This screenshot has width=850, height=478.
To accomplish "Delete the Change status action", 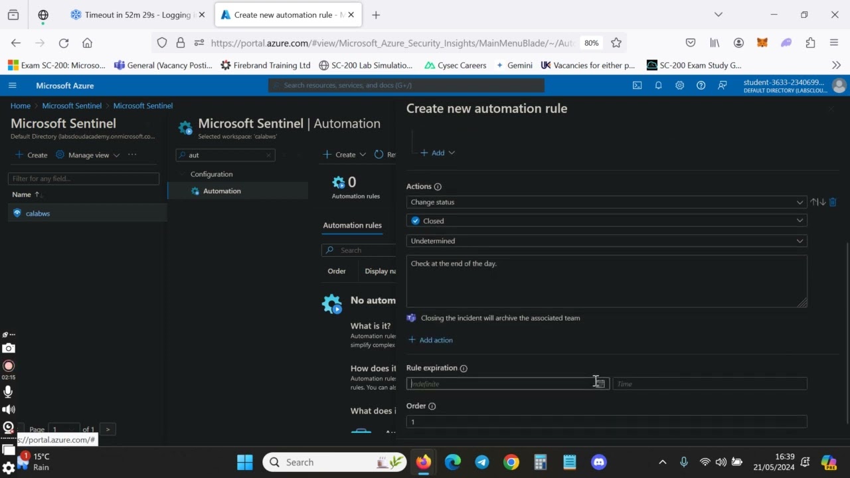I will tap(833, 202).
